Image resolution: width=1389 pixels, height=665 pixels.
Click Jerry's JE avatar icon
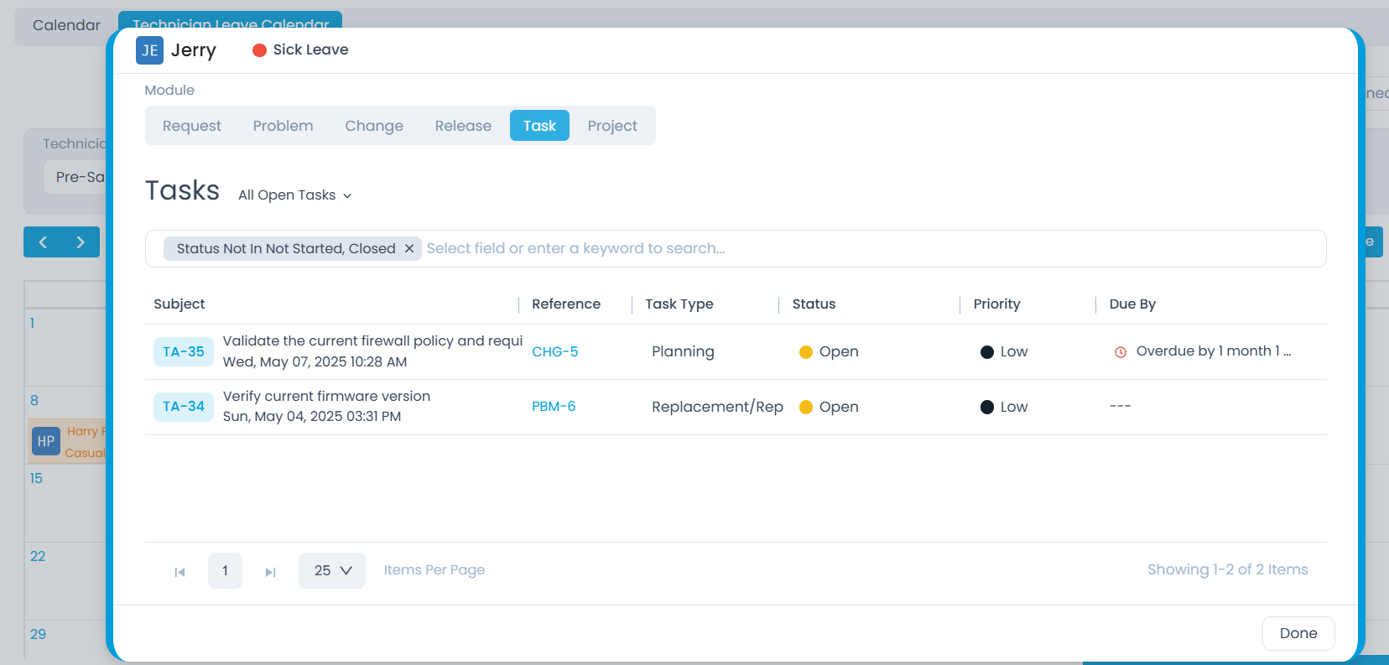149,50
